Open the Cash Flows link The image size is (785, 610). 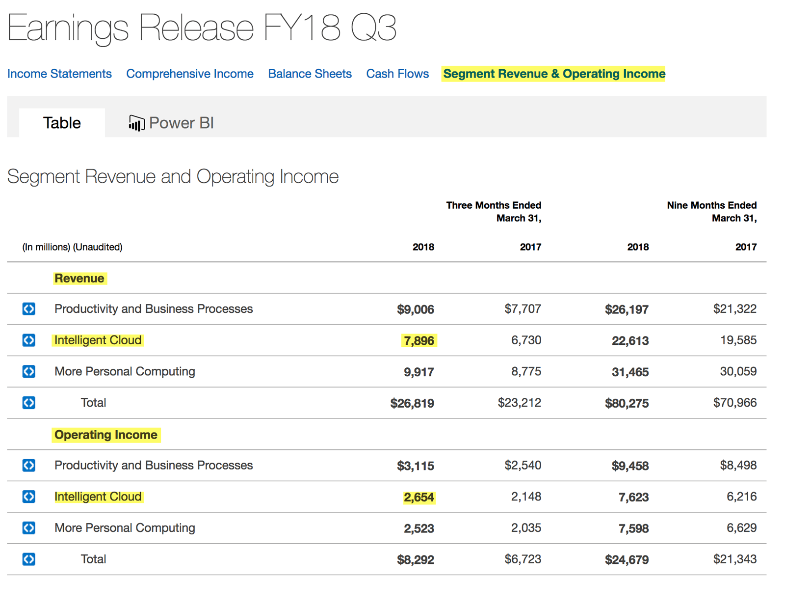pyautogui.click(x=397, y=74)
